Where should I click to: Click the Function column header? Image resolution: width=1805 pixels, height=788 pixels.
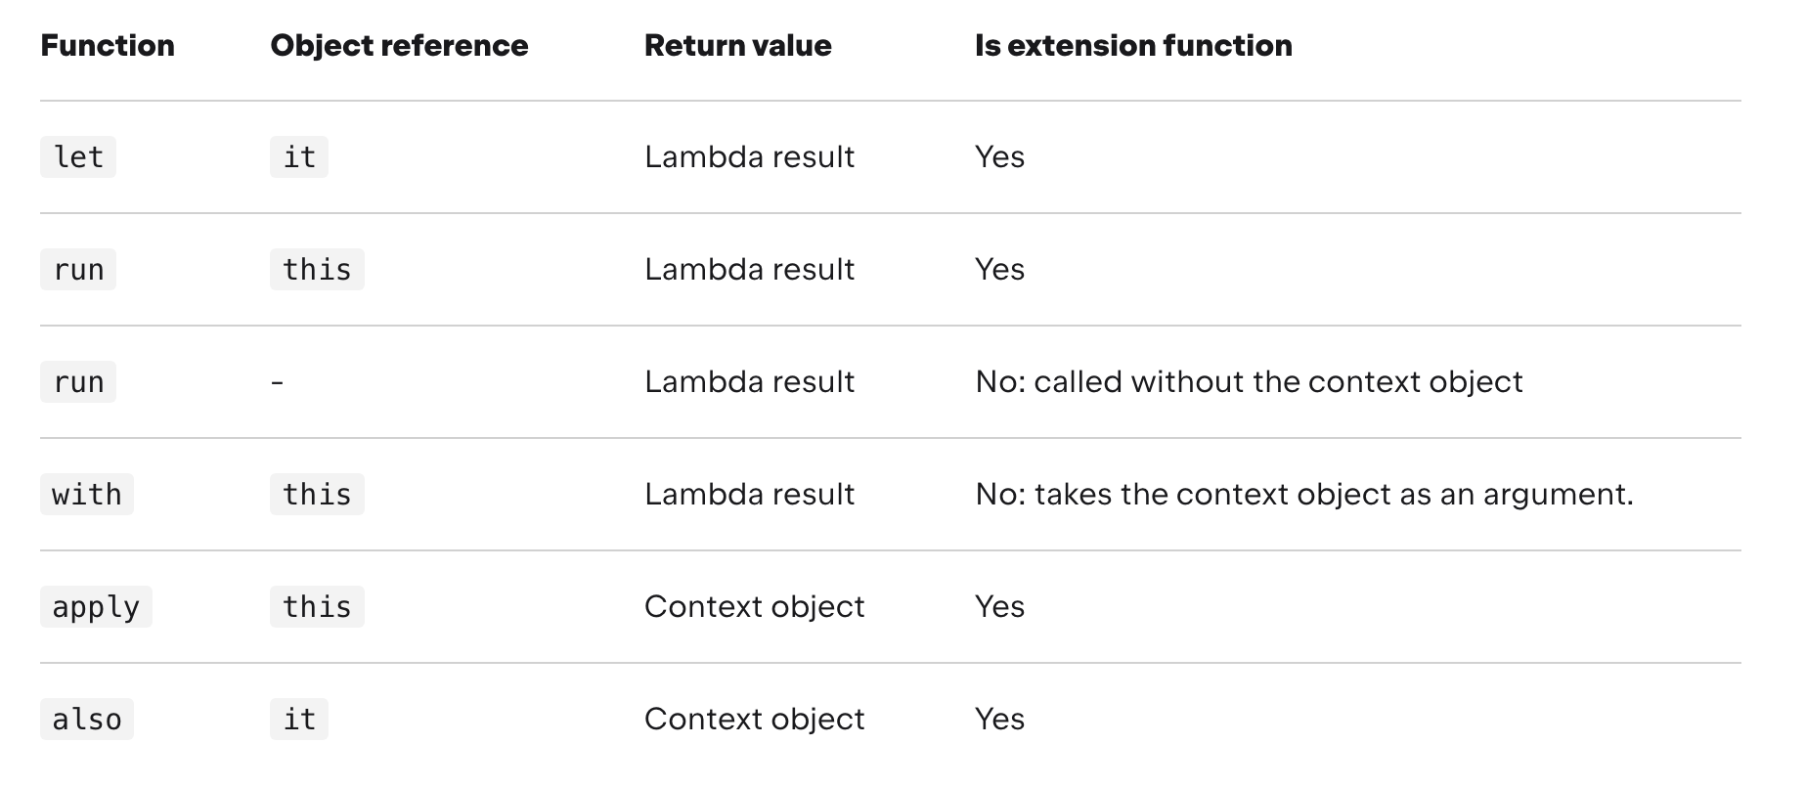[108, 46]
